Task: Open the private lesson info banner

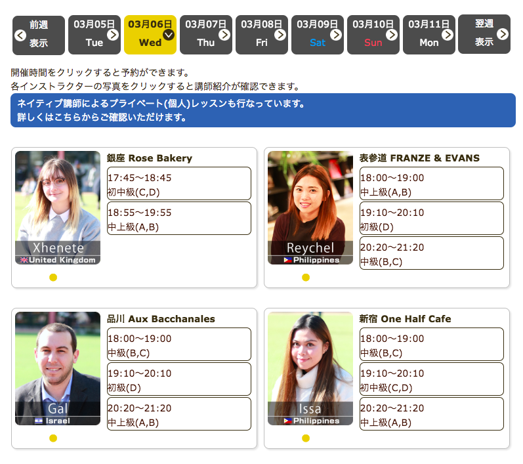Action: 262,110
